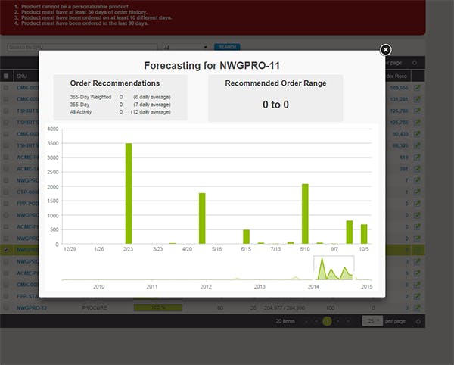Open the bottom per page dropdown
The image size is (454, 365).
(x=372, y=321)
